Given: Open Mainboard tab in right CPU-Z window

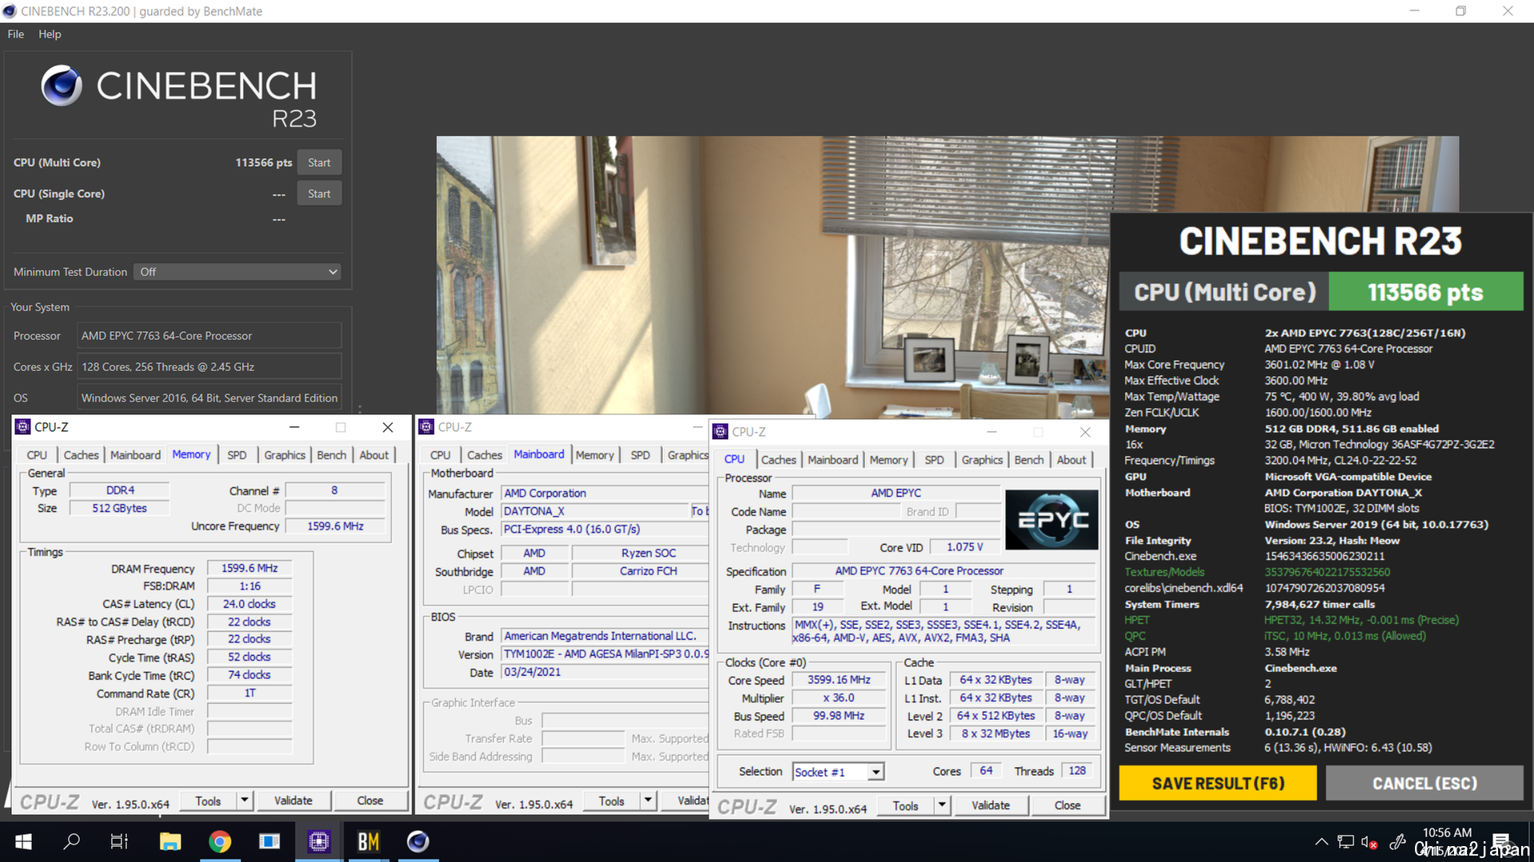Looking at the screenshot, I should (833, 460).
